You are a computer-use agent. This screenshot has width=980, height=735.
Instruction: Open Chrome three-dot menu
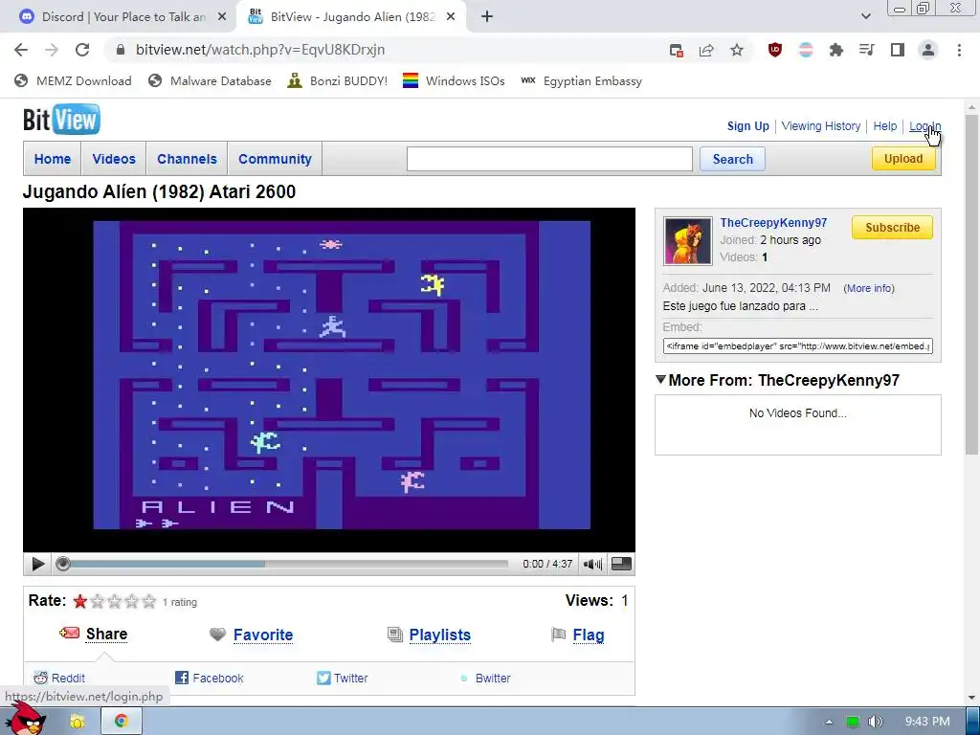[959, 50]
